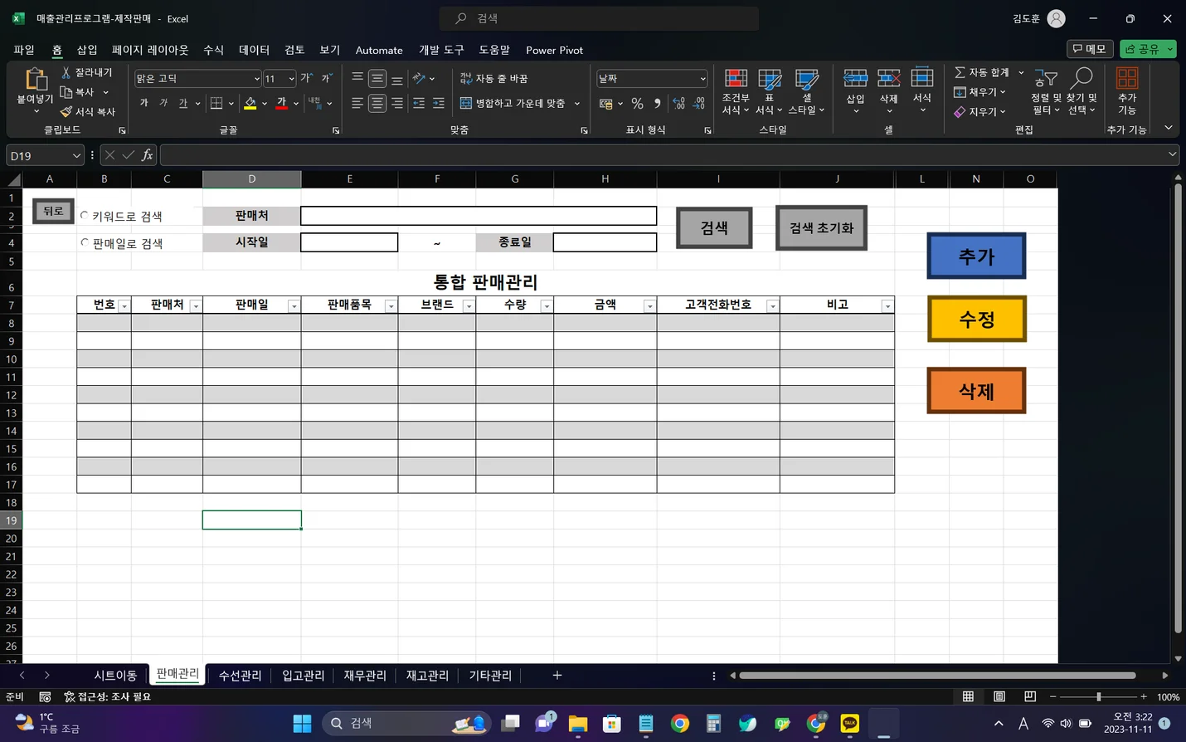Click the insert function fx icon
This screenshot has width=1186, height=742.
pyautogui.click(x=147, y=155)
